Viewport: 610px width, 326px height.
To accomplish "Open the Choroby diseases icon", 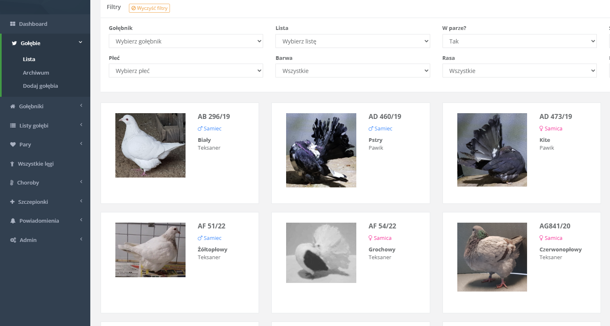I will 12,182.
